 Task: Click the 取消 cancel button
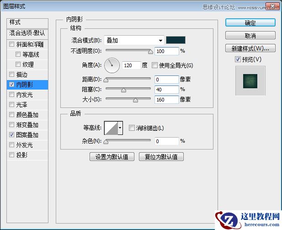coord(250,36)
